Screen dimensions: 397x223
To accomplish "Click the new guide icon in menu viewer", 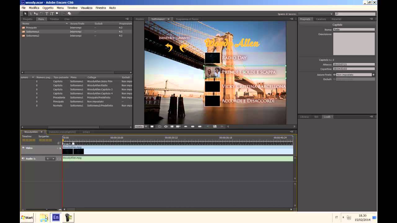I will 178,126.
